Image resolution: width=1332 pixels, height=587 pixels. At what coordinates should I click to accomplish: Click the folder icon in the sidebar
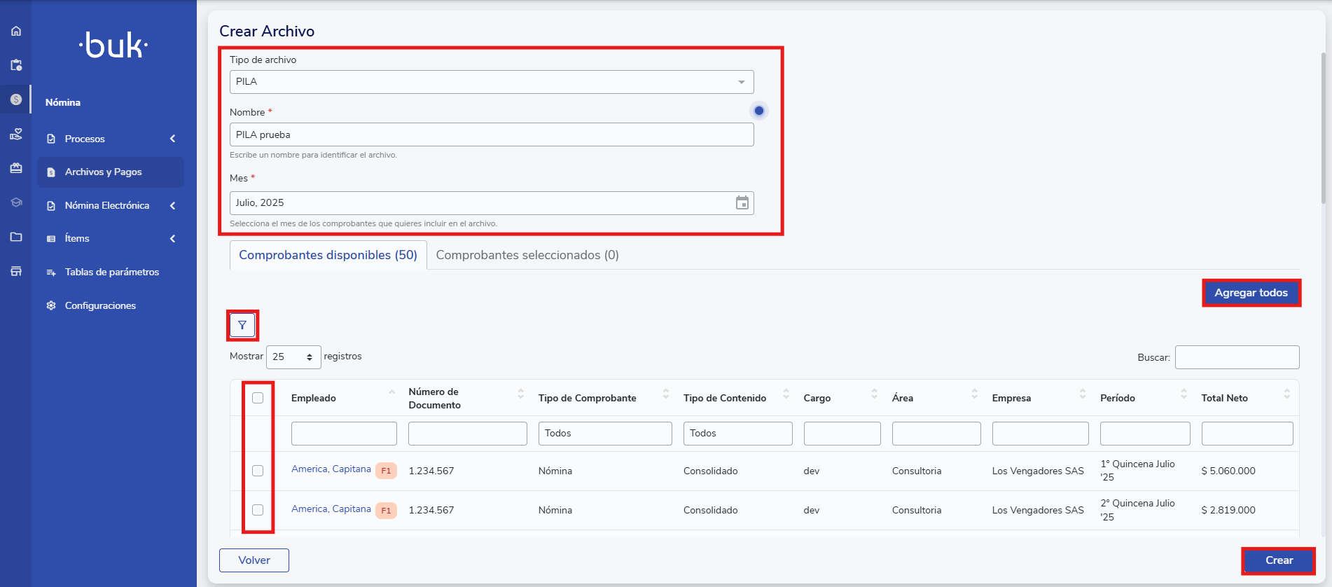tap(16, 237)
